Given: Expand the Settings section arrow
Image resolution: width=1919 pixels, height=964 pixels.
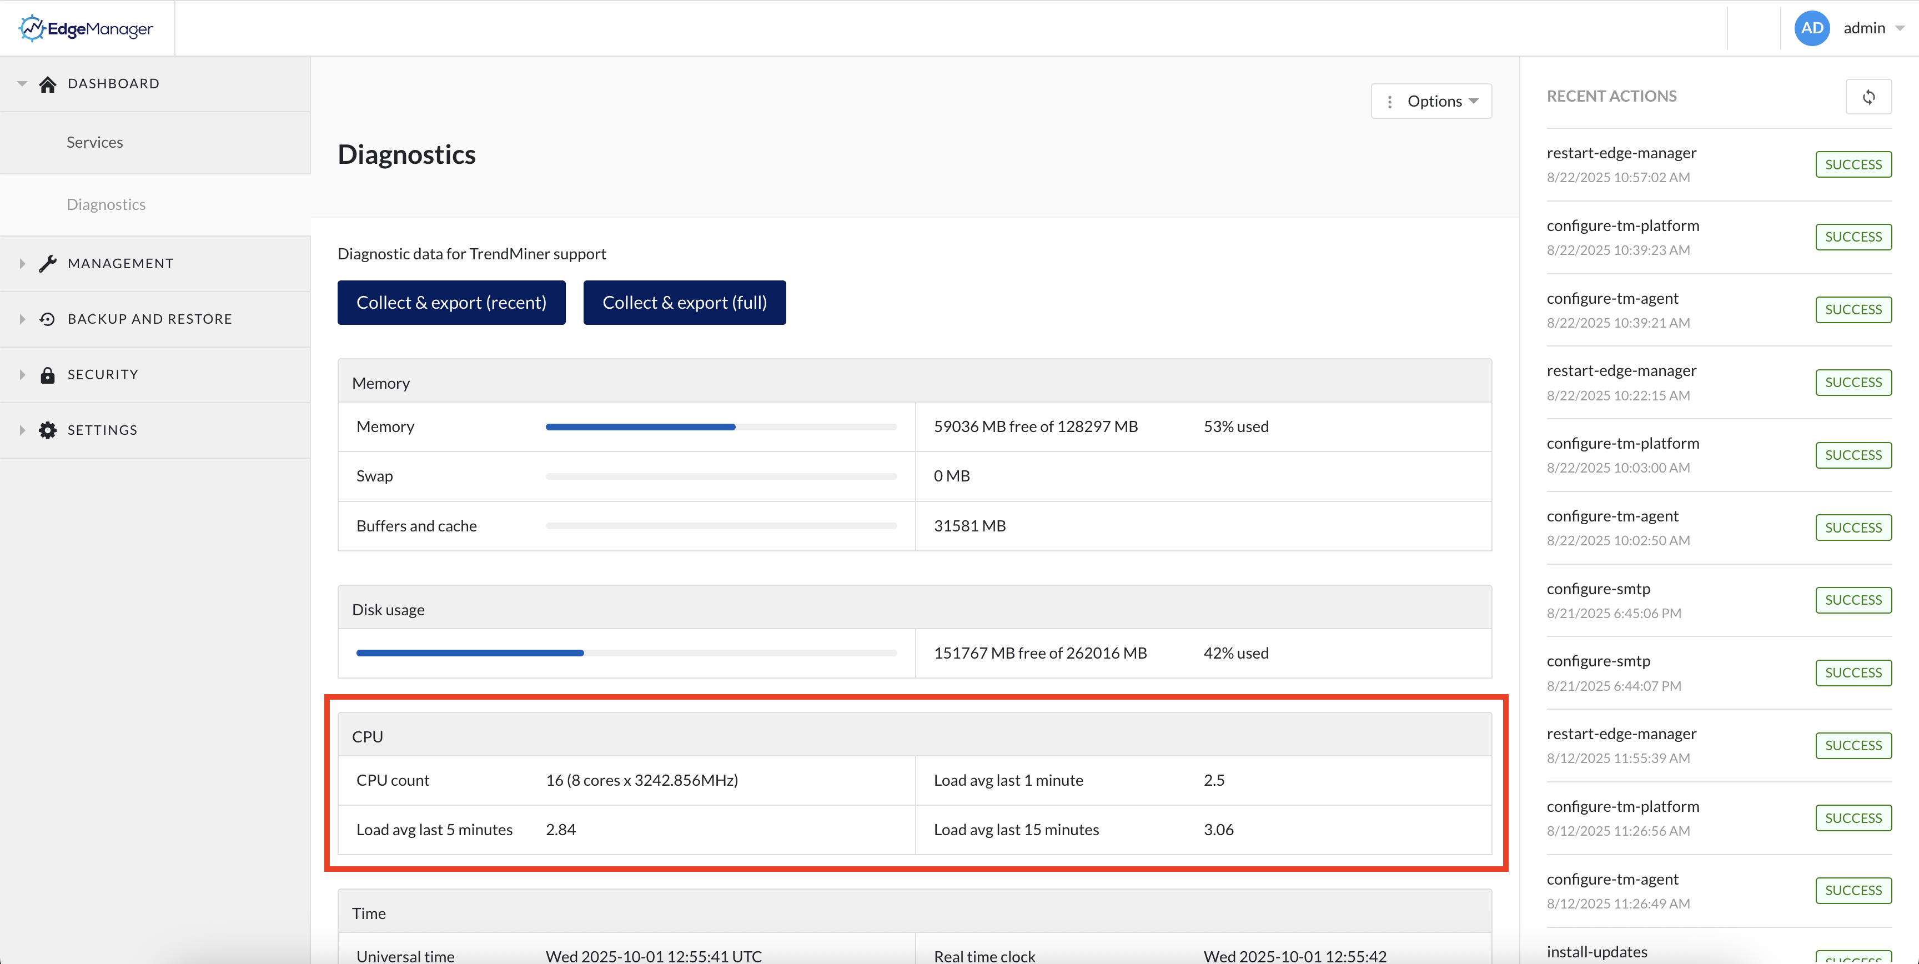Looking at the screenshot, I should [22, 430].
